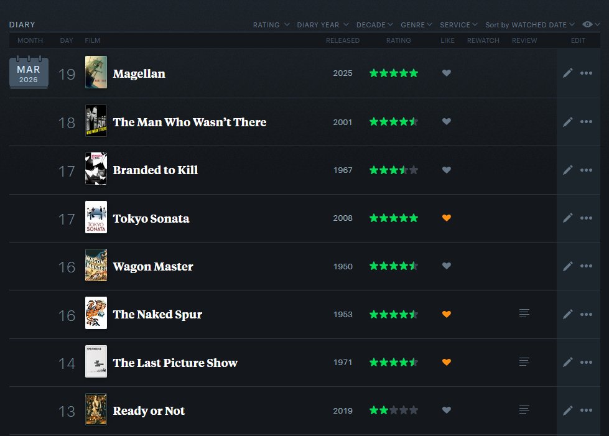The width and height of the screenshot is (609, 436).
Task: Open more options for Branded to Kill
Action: click(x=586, y=170)
